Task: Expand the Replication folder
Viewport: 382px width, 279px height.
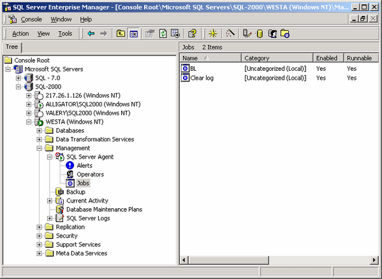Action: pos(39,227)
